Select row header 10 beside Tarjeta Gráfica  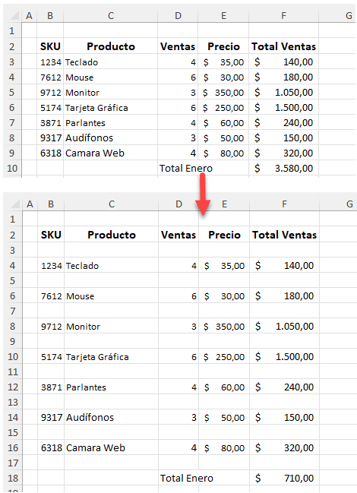point(13,357)
